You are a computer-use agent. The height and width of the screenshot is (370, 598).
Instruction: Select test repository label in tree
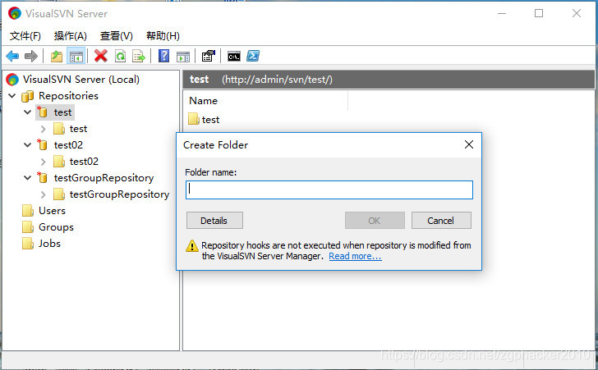click(63, 112)
